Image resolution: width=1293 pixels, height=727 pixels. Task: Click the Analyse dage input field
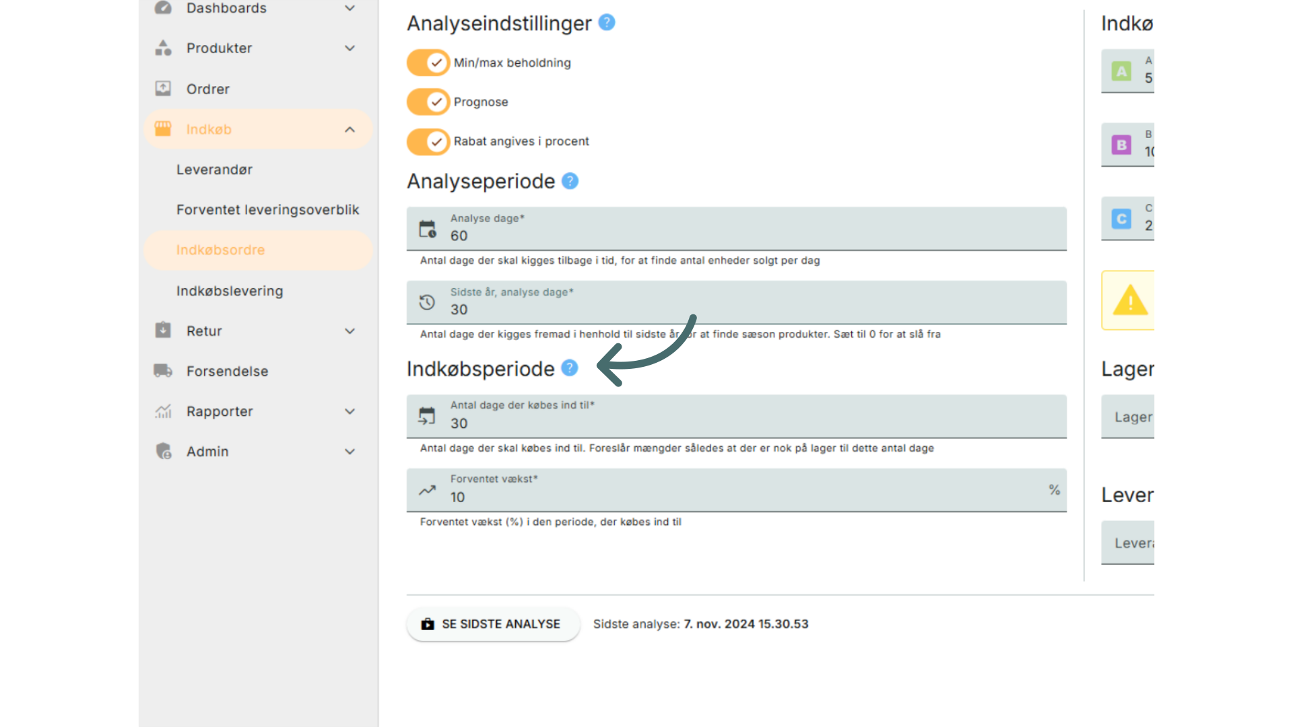tap(737, 229)
